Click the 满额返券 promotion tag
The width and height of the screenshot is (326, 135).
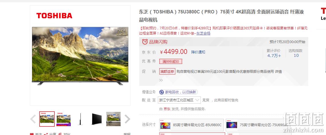(x=167, y=71)
